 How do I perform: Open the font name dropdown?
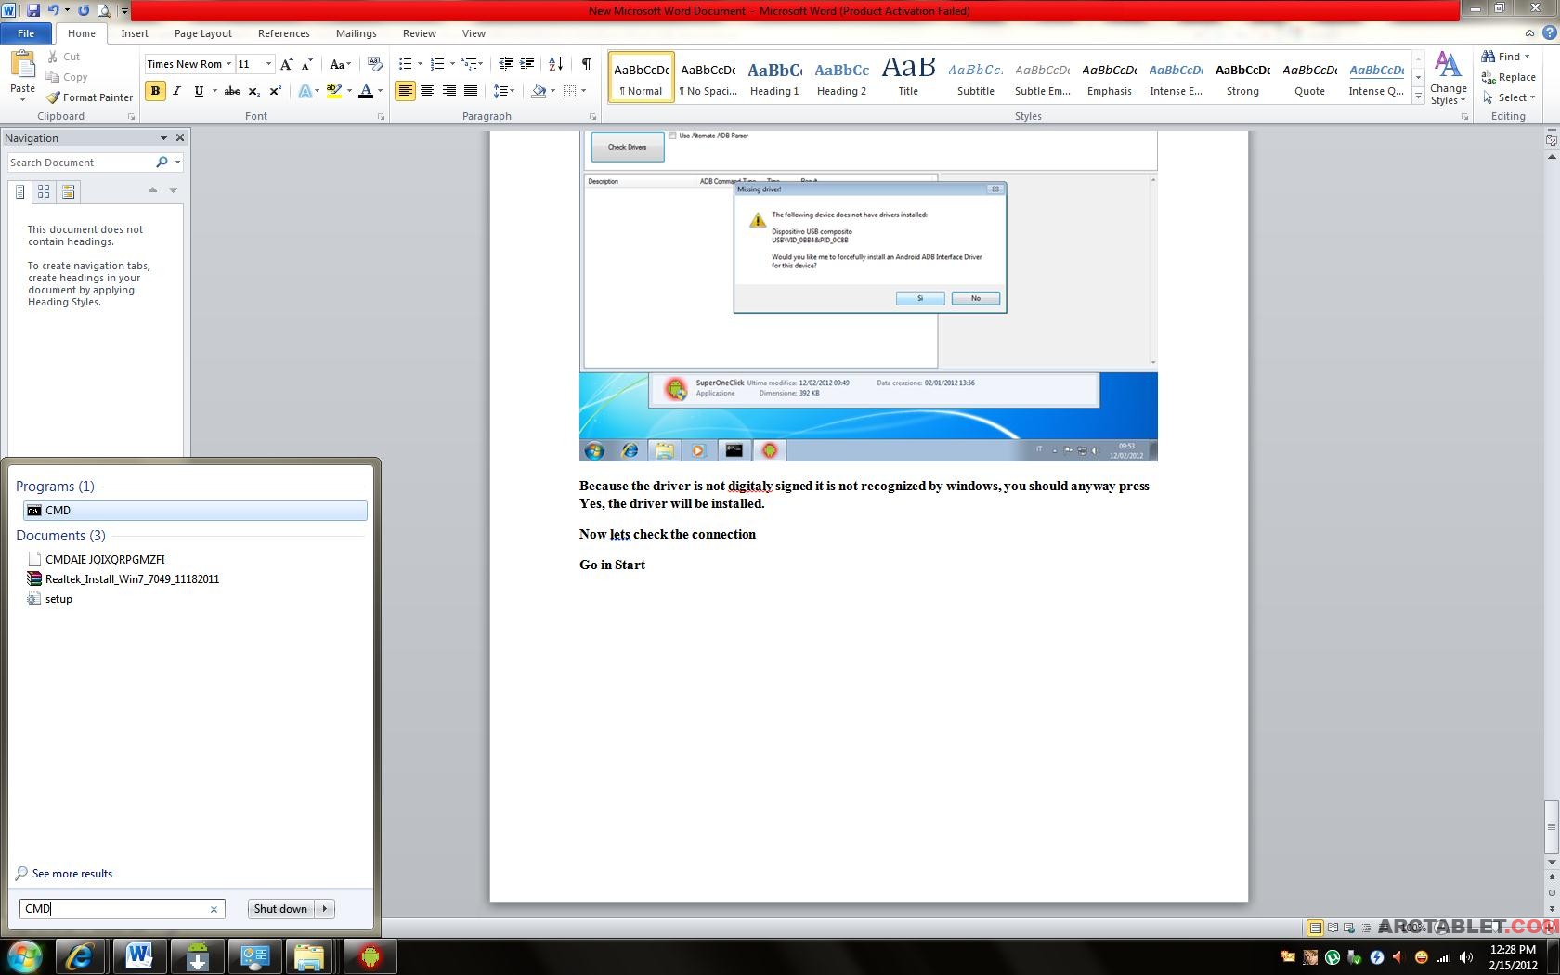coord(228,64)
